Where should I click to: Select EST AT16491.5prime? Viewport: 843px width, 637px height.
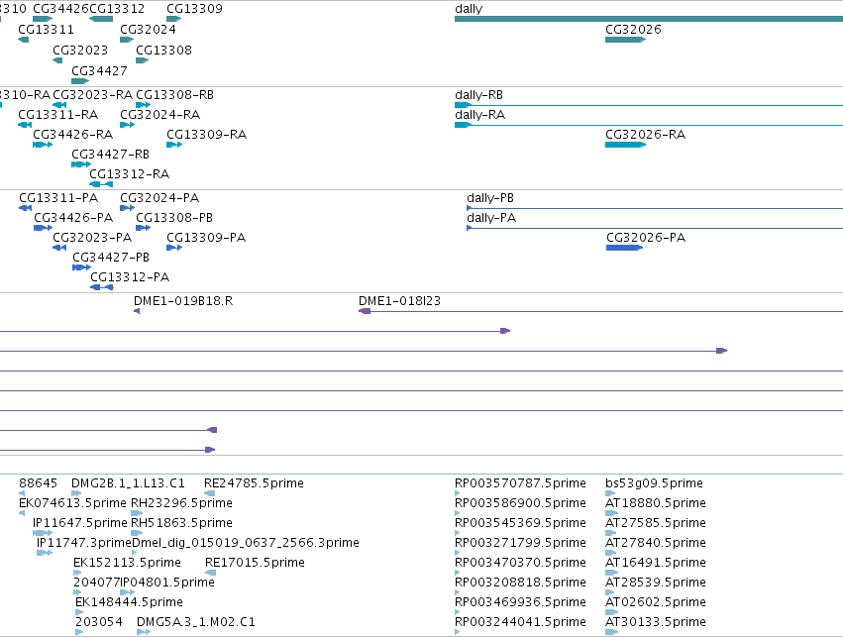(x=611, y=573)
